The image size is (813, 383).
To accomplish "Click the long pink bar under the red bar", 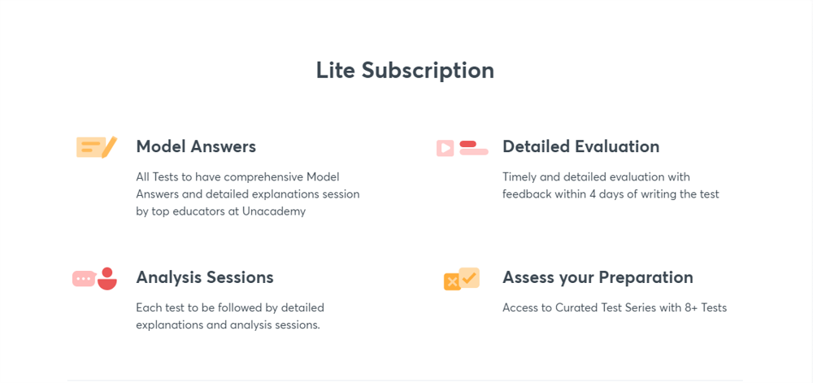I will [x=474, y=152].
